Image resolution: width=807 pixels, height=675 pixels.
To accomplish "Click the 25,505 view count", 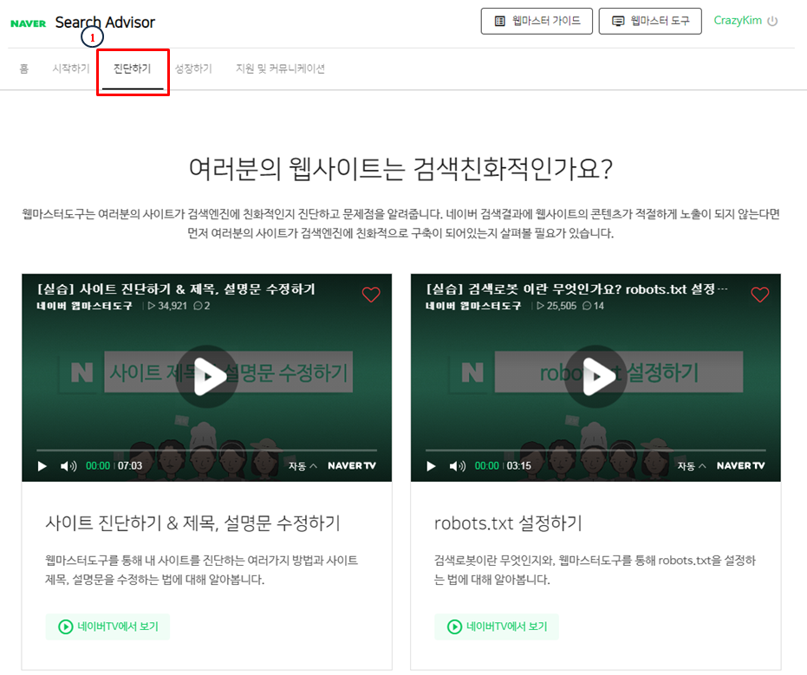I will 556,306.
